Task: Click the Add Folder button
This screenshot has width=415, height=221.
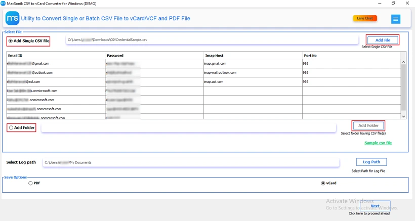Action: pyautogui.click(x=368, y=125)
